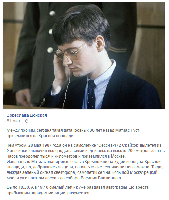Click the paragraph starting "Между прочим"
169x200 pixels.
[x=73, y=133]
